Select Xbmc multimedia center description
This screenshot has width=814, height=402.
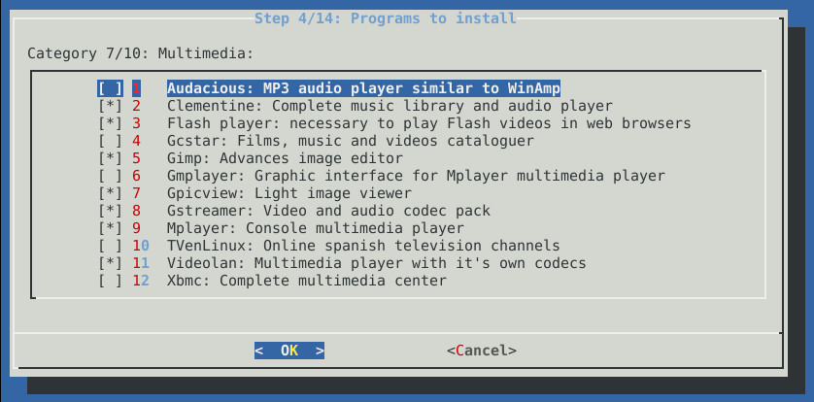(x=306, y=281)
